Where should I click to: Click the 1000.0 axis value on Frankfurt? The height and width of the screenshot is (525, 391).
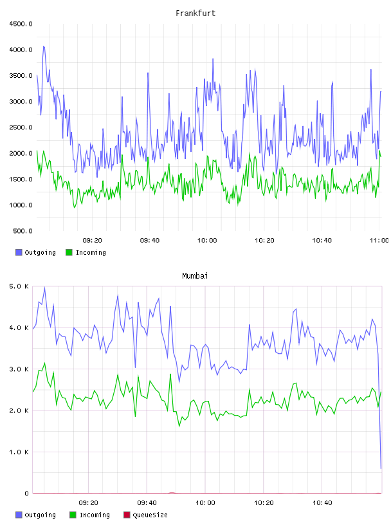coord(21,205)
